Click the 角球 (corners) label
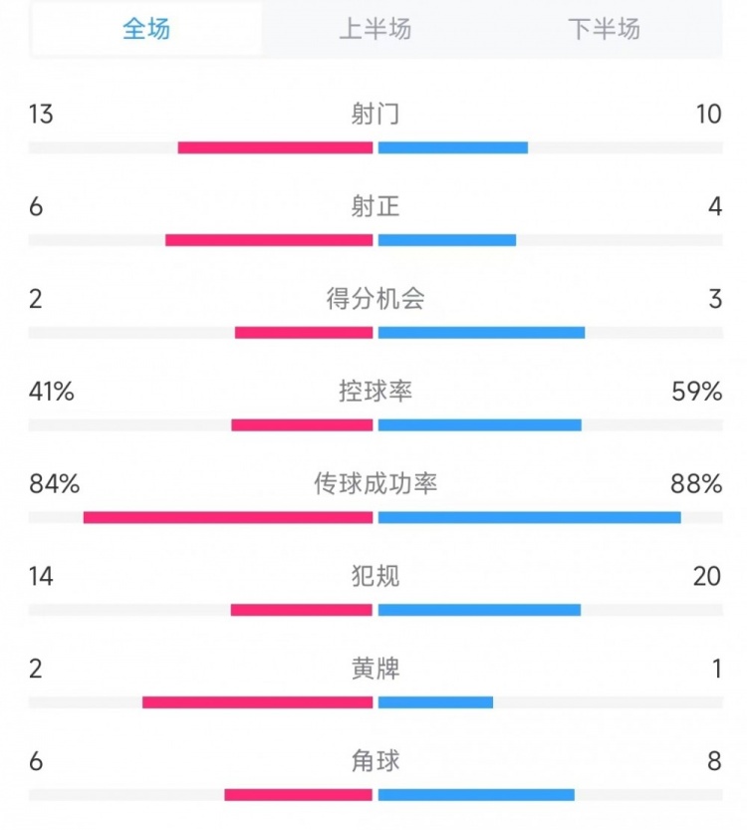Screen dimensions: 747x830 tap(373, 761)
